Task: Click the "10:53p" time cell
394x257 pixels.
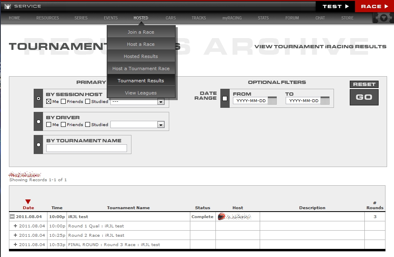Action: point(57,244)
